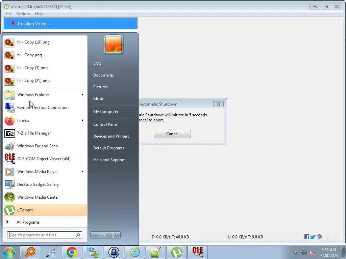
Task: Open VM1 user folder
Action: 97,63
